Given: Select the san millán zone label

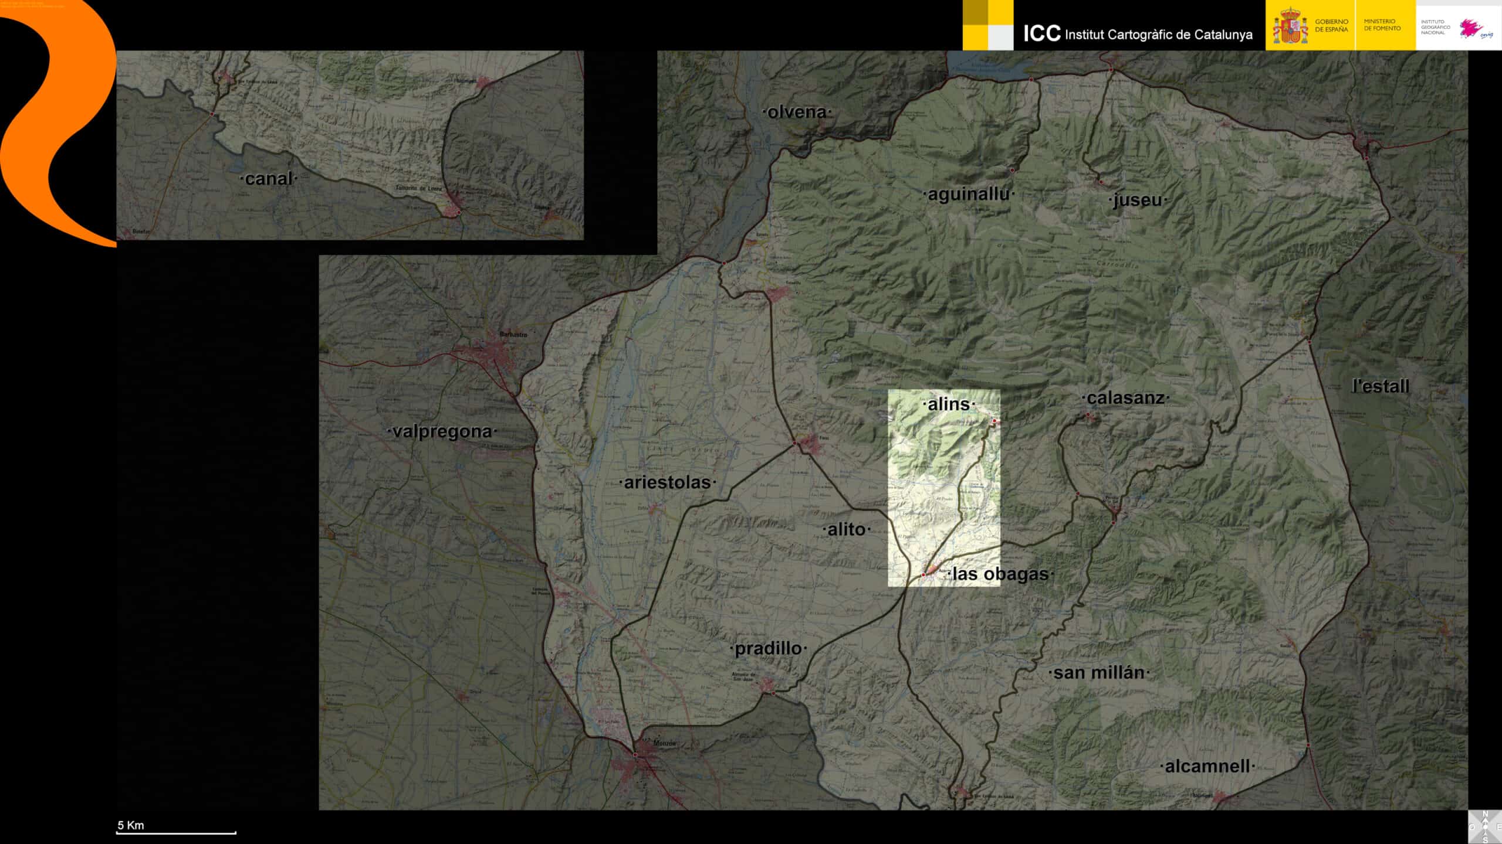Looking at the screenshot, I should coord(1099,673).
